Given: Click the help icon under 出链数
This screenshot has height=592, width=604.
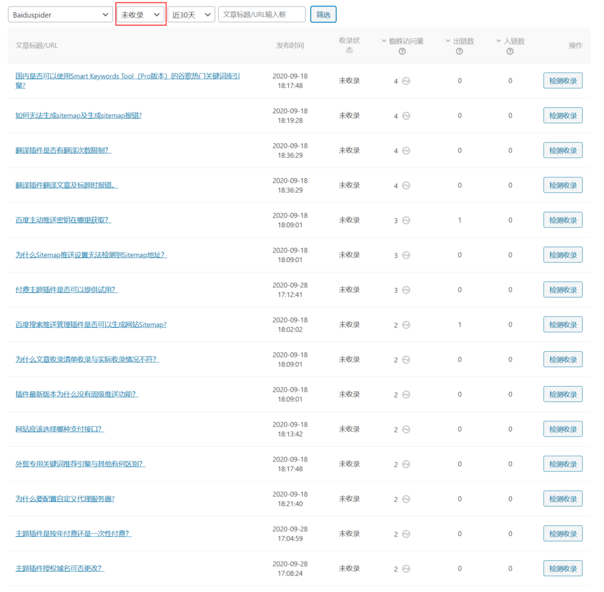Looking at the screenshot, I should click(x=459, y=51).
